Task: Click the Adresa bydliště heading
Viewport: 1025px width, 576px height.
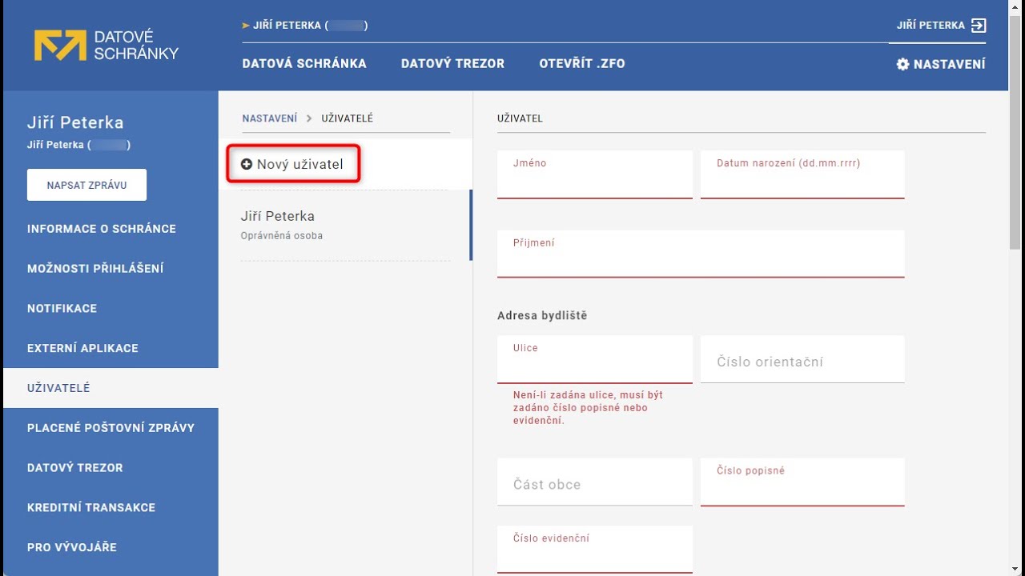Action: click(542, 316)
